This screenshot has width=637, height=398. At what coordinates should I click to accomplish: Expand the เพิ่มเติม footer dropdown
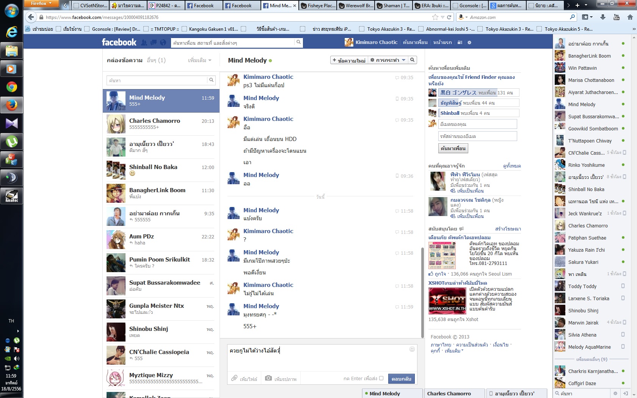[454, 351]
